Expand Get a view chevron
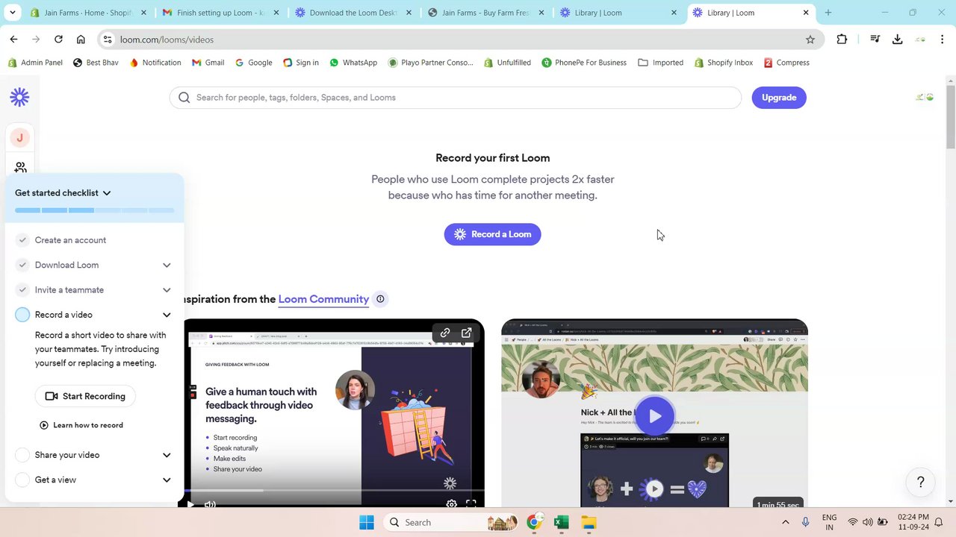Viewport: 956px width, 537px height. click(167, 480)
